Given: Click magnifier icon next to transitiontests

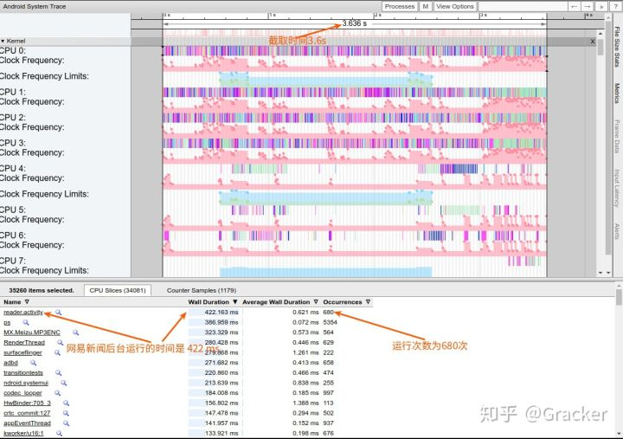Looking at the screenshot, I should (x=59, y=373).
